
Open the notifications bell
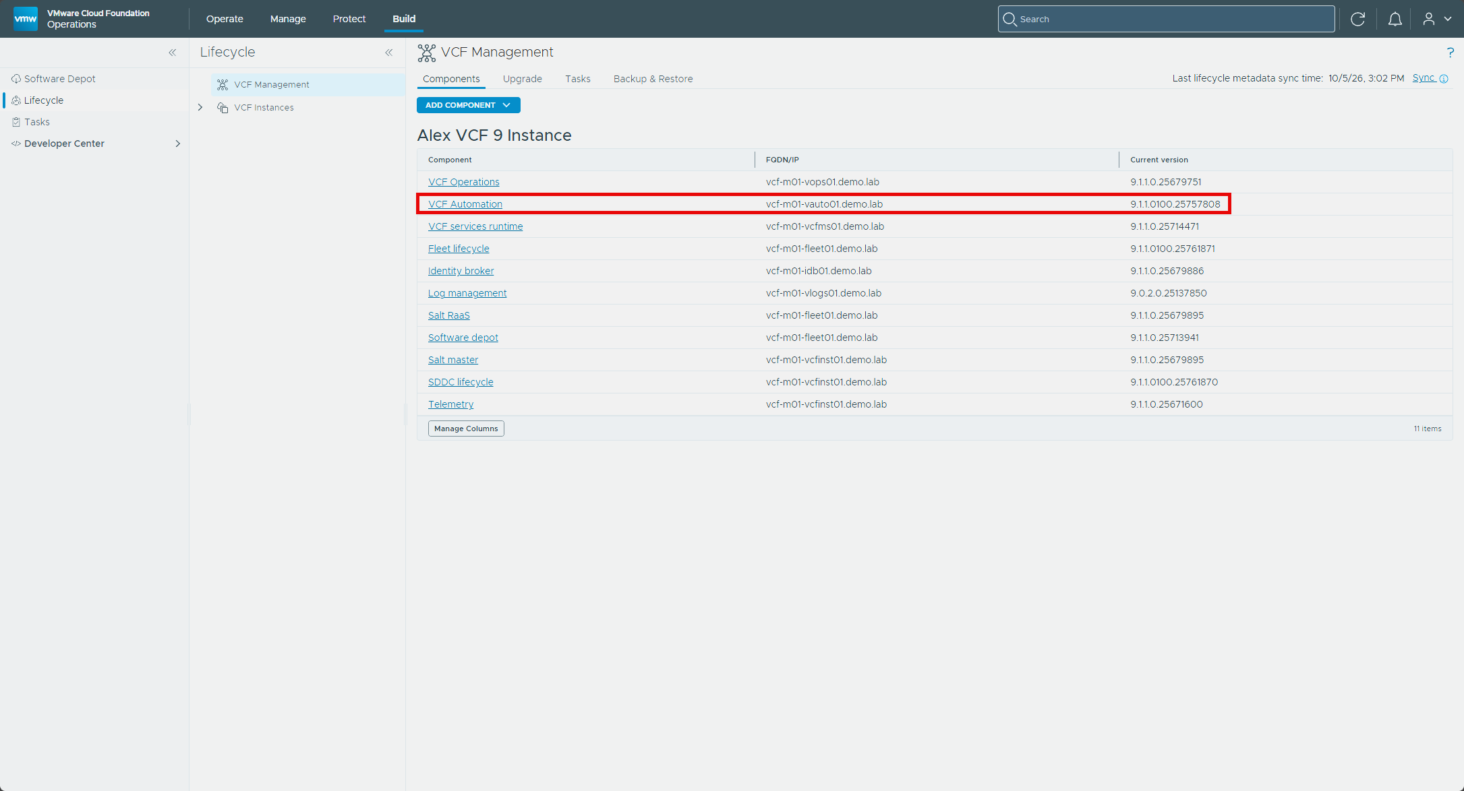[x=1395, y=19]
